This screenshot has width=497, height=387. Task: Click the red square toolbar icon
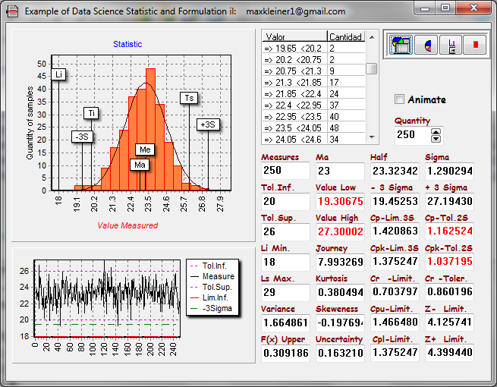[x=476, y=46]
